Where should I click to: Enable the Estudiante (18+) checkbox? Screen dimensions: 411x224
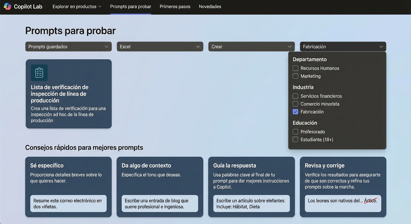point(295,139)
